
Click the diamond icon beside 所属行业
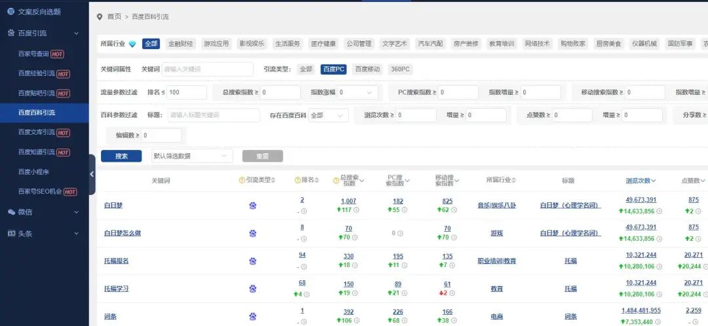pyautogui.click(x=132, y=44)
